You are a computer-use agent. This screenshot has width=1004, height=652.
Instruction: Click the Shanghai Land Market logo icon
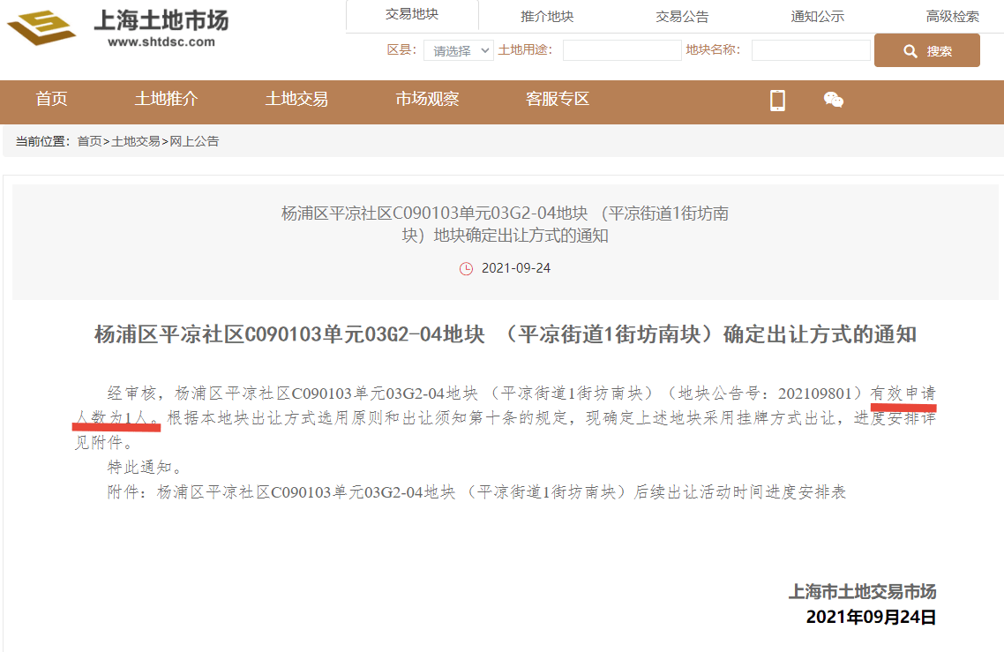[41, 27]
